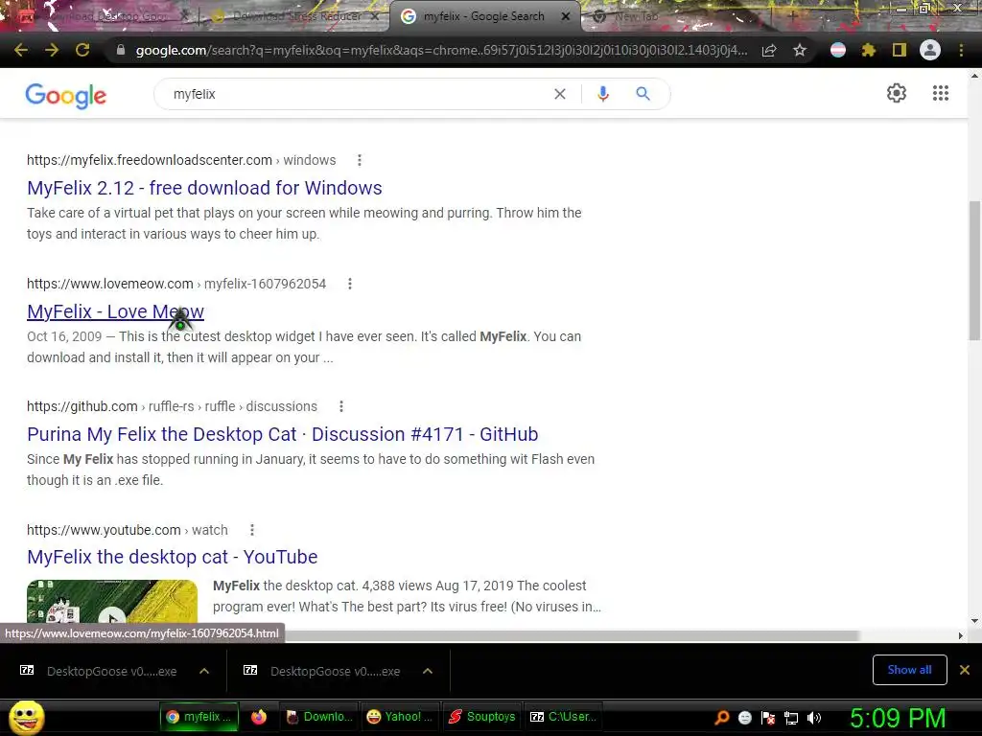Clear the search box with the X
This screenshot has width=982, height=736.
click(x=560, y=94)
